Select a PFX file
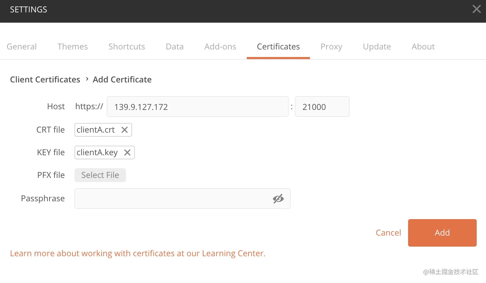486x283 pixels. coord(100,175)
